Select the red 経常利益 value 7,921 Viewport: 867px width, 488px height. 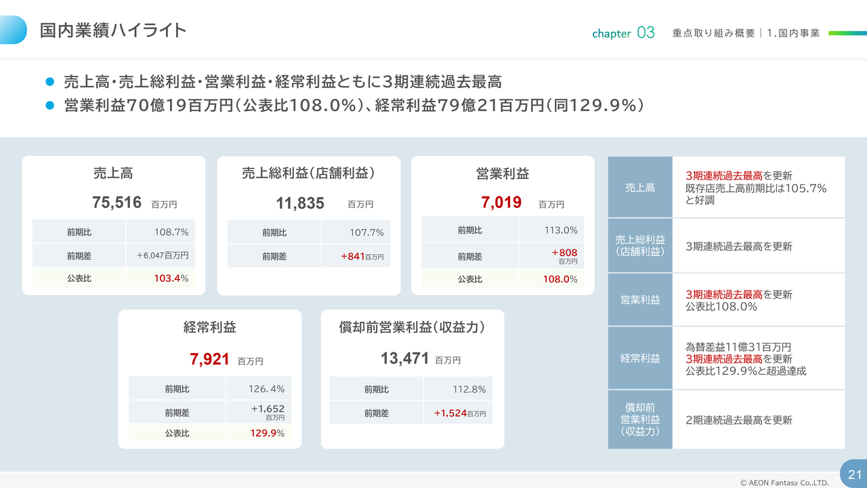tap(210, 360)
